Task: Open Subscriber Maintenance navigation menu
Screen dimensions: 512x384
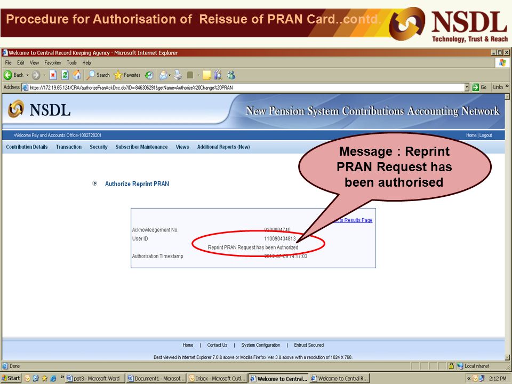Action: (x=141, y=147)
